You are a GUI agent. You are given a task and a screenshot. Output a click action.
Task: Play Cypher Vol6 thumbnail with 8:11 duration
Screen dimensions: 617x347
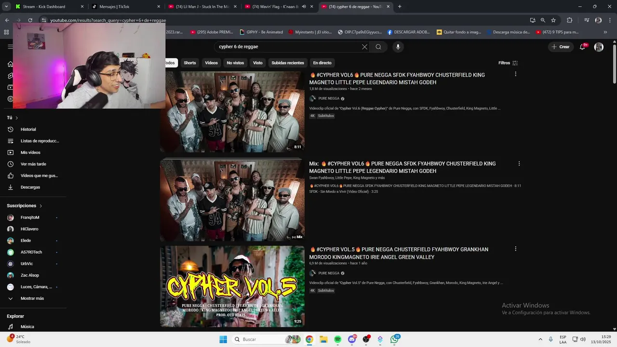point(232,112)
